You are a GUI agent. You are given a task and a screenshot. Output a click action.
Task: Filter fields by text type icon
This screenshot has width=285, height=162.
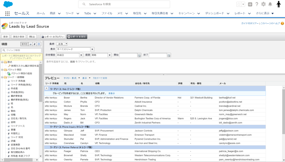[x=31, y=44]
